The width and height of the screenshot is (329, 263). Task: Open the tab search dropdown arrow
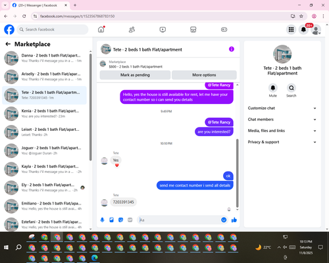click(x=5, y=5)
